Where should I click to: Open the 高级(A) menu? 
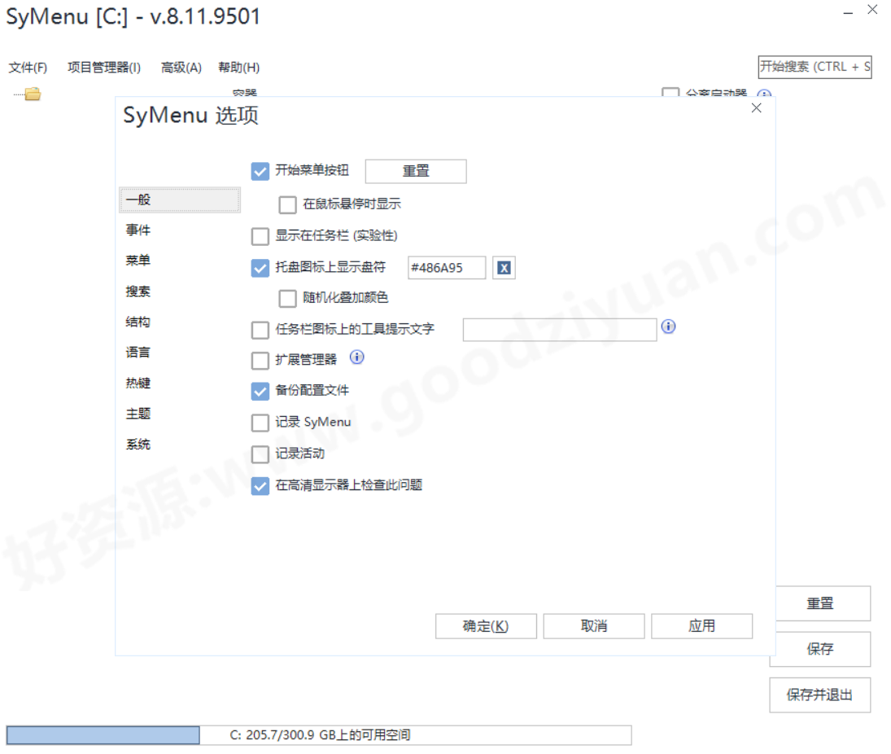[x=180, y=67]
